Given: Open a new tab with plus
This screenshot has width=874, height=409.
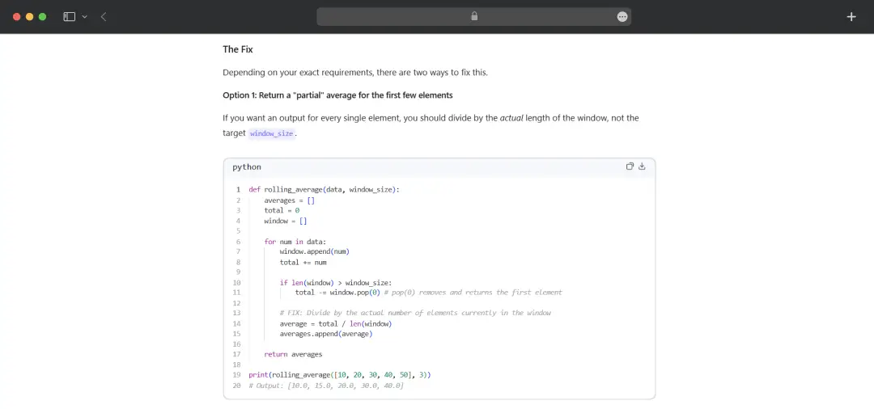Looking at the screenshot, I should [851, 17].
